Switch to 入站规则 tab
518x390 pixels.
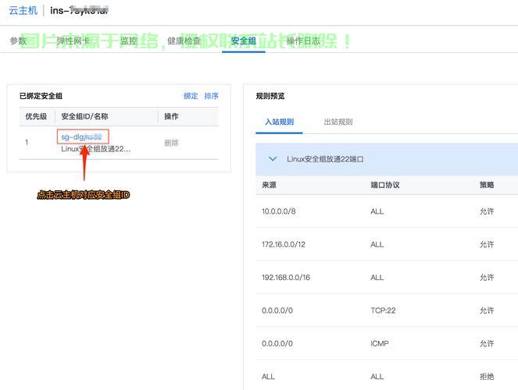click(x=279, y=122)
